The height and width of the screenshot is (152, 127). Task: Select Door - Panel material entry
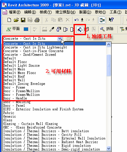coord(14,106)
